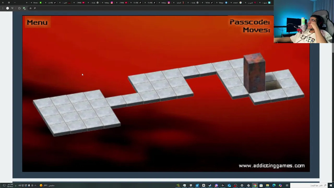Screen dimensions: 334x188
Task: Switch to the crunchyroll tab
Action: (x=236, y=3)
